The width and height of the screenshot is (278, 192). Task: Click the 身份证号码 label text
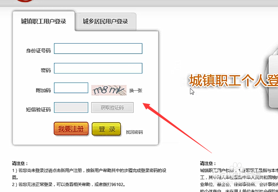pyautogui.click(x=38, y=51)
